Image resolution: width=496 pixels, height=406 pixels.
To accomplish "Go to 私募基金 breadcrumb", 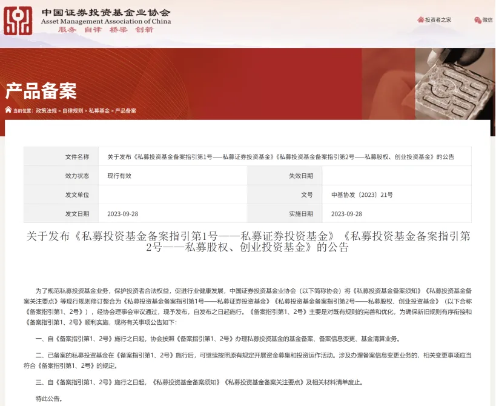I will 99,110.
